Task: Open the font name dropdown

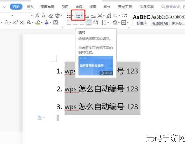Action: 12,16
